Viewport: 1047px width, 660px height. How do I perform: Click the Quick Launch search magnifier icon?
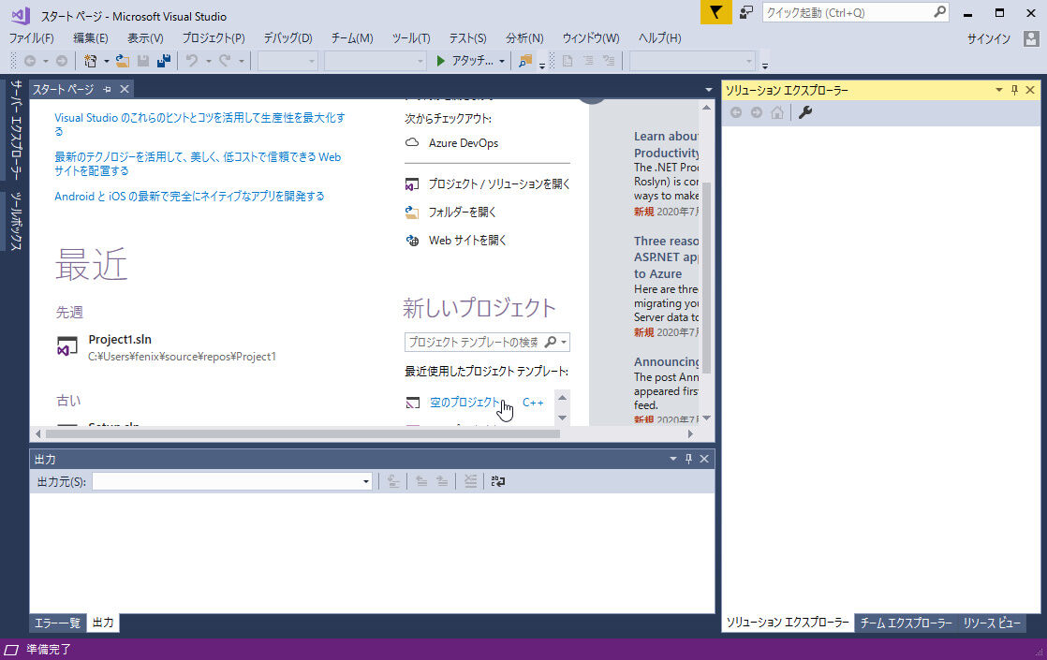(x=939, y=11)
